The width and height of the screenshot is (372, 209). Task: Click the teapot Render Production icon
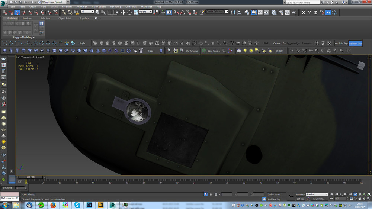(294, 12)
